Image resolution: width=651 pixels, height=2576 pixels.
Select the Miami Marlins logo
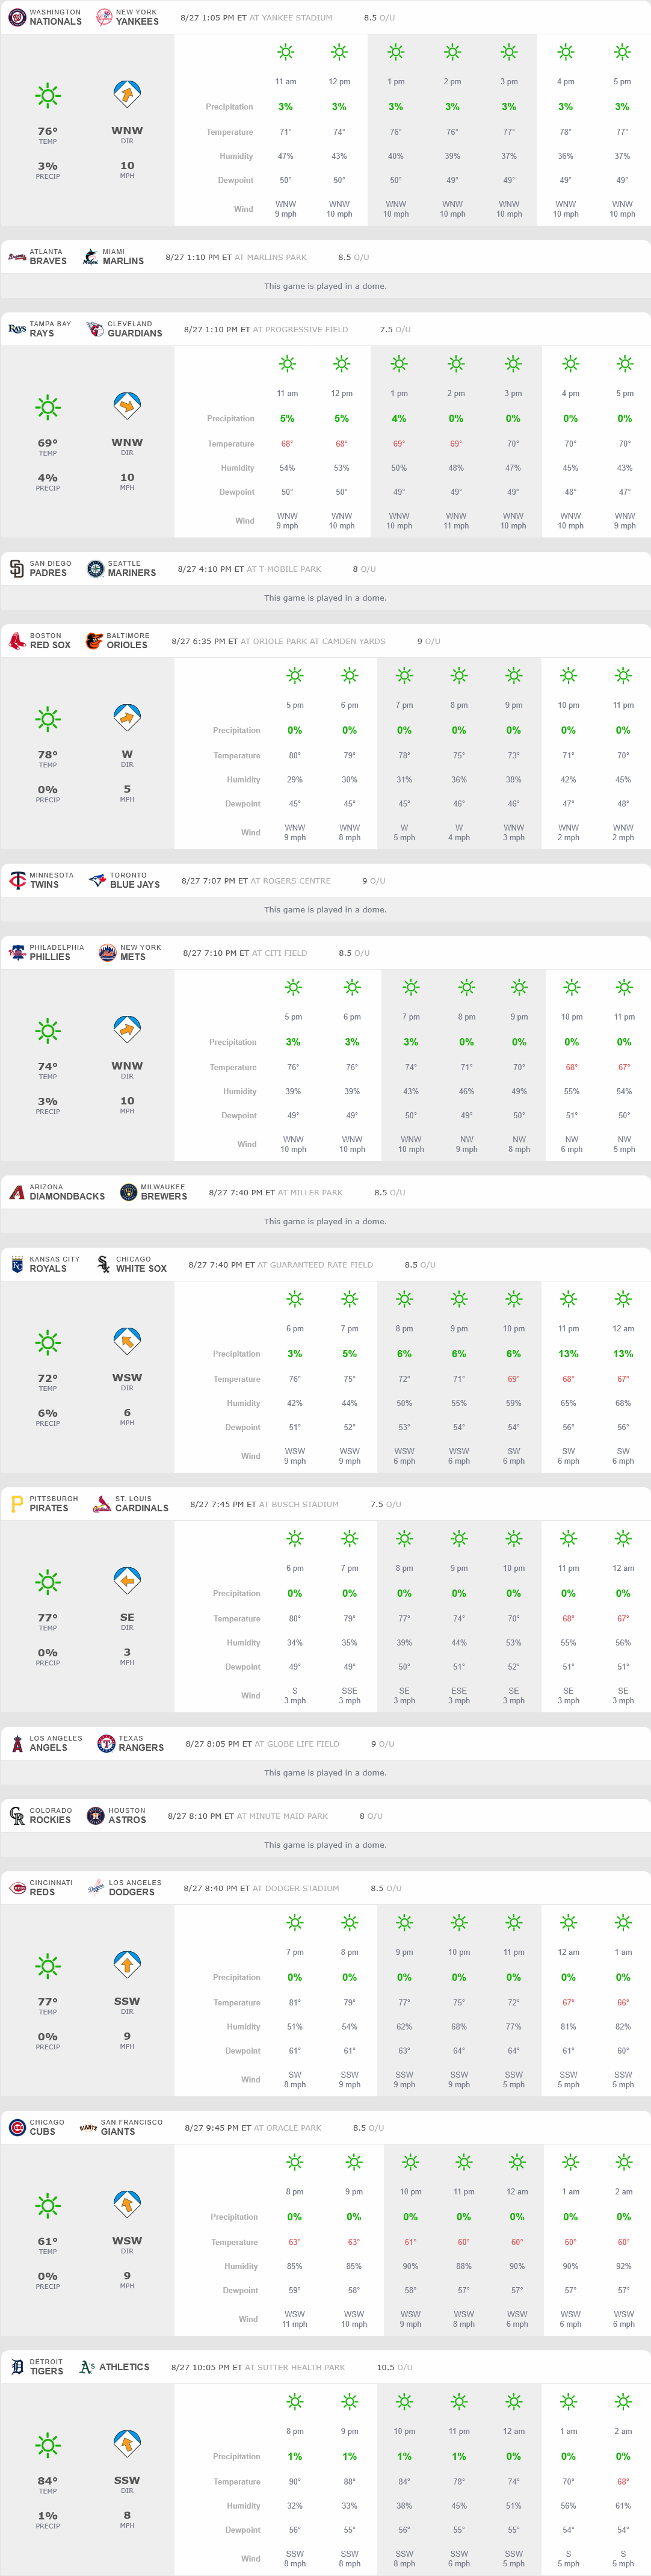90,257
